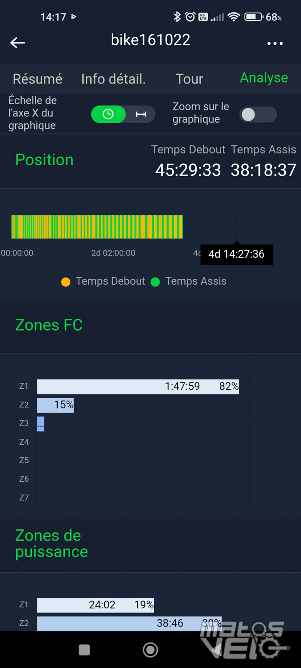Select the Z2 15% heart rate bar
Image resolution: width=301 pixels, height=668 pixels.
(x=55, y=405)
